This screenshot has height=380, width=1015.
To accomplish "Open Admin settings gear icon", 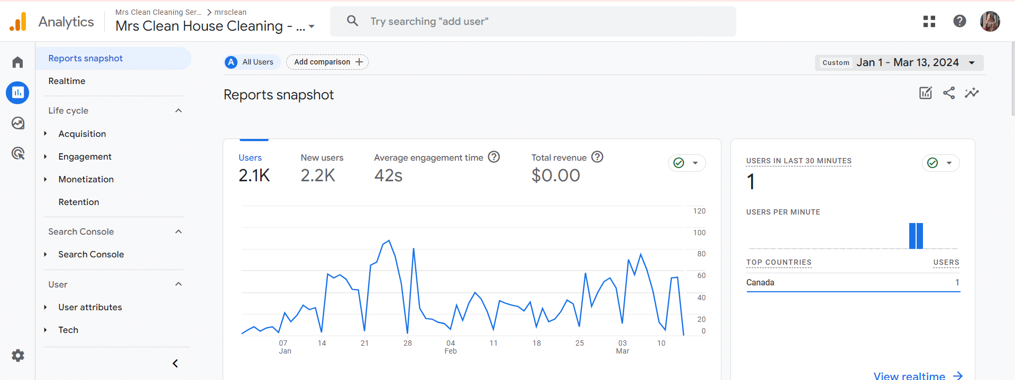I will [x=18, y=356].
